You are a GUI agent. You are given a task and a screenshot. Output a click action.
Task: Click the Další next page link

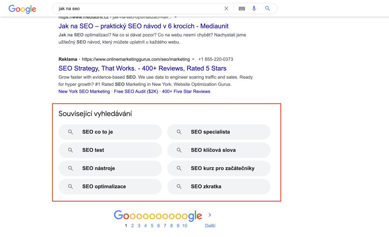point(210,226)
